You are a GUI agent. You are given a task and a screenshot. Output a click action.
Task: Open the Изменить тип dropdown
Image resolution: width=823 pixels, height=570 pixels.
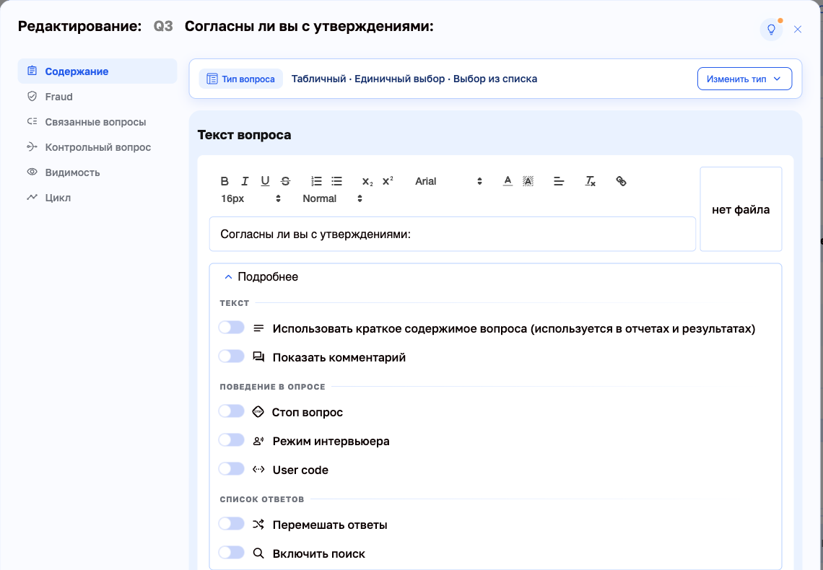744,79
